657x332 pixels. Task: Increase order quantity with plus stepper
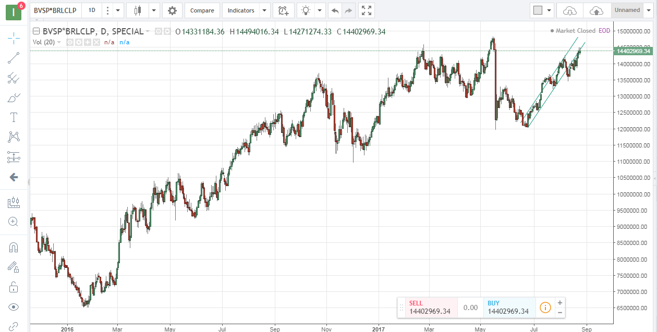tap(559, 302)
